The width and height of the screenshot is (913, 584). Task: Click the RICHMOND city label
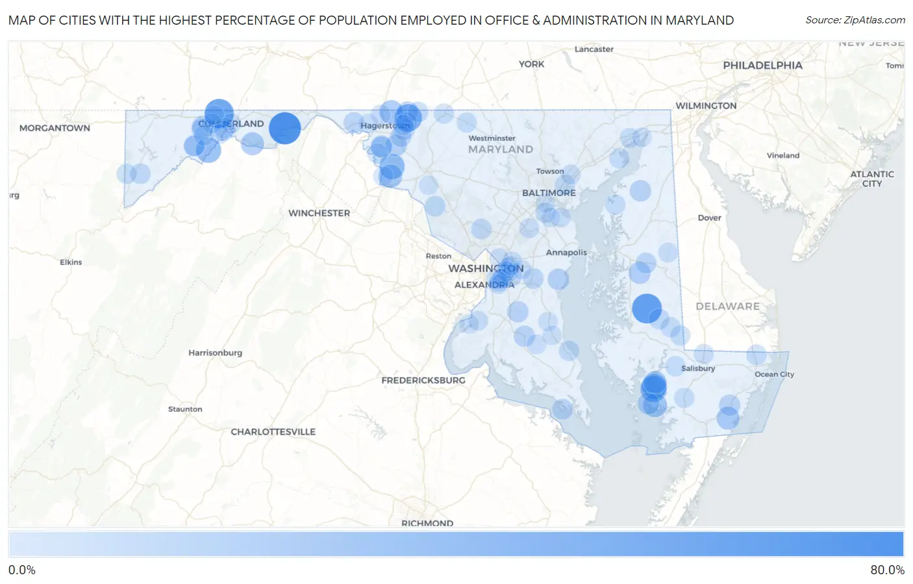[427, 523]
